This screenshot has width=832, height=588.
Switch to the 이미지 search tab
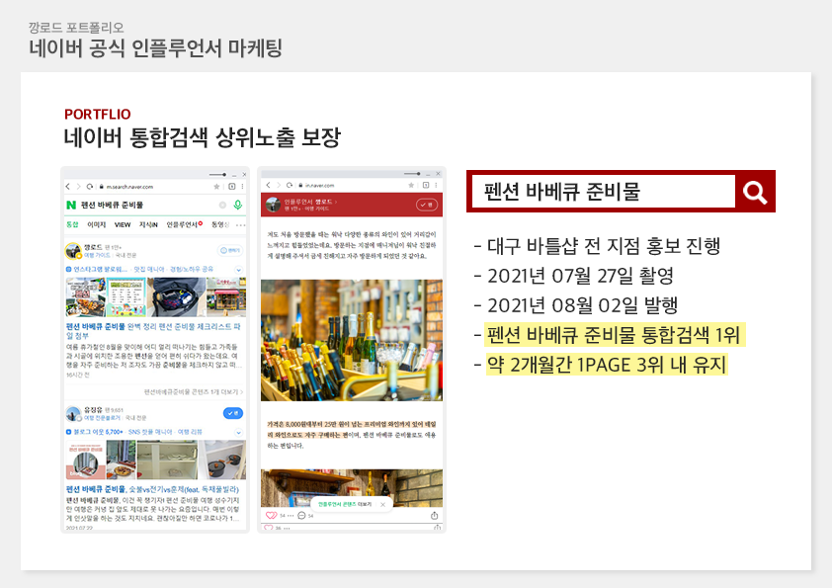click(x=97, y=225)
